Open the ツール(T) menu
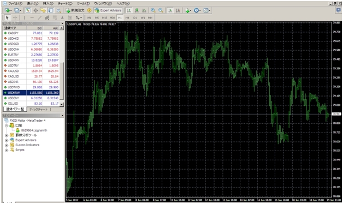This screenshot has width=343, height=204. click(83, 3)
